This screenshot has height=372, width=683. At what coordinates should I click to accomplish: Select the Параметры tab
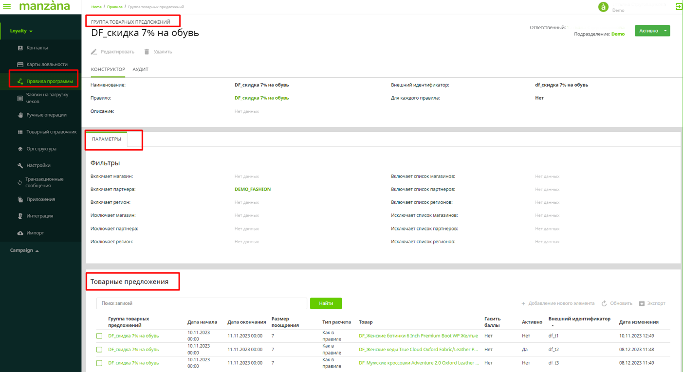(107, 139)
